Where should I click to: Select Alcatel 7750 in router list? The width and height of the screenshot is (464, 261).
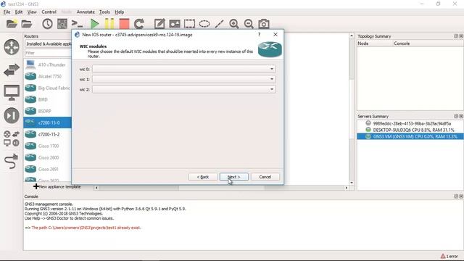pyautogui.click(x=47, y=76)
